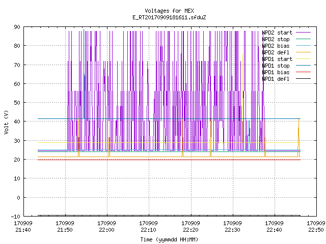Click the x-axis label 'Time (yymmdd HH:MM)'
This screenshot has width=326, height=244.
(169, 239)
